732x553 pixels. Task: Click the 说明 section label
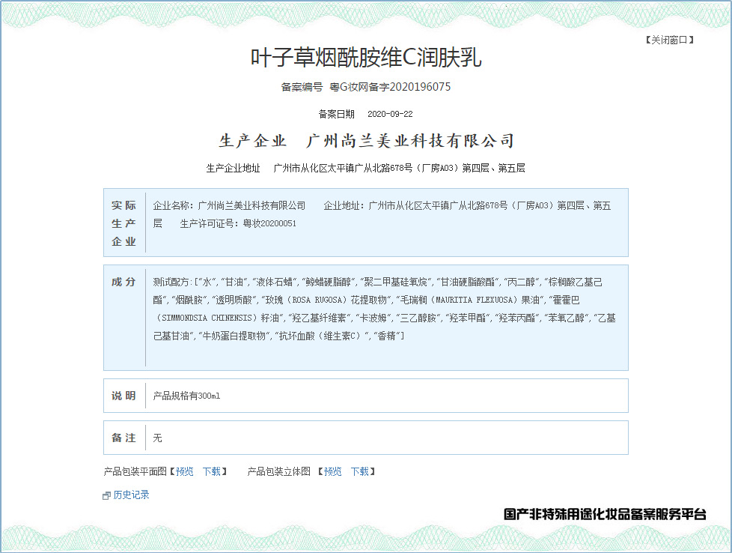124,396
